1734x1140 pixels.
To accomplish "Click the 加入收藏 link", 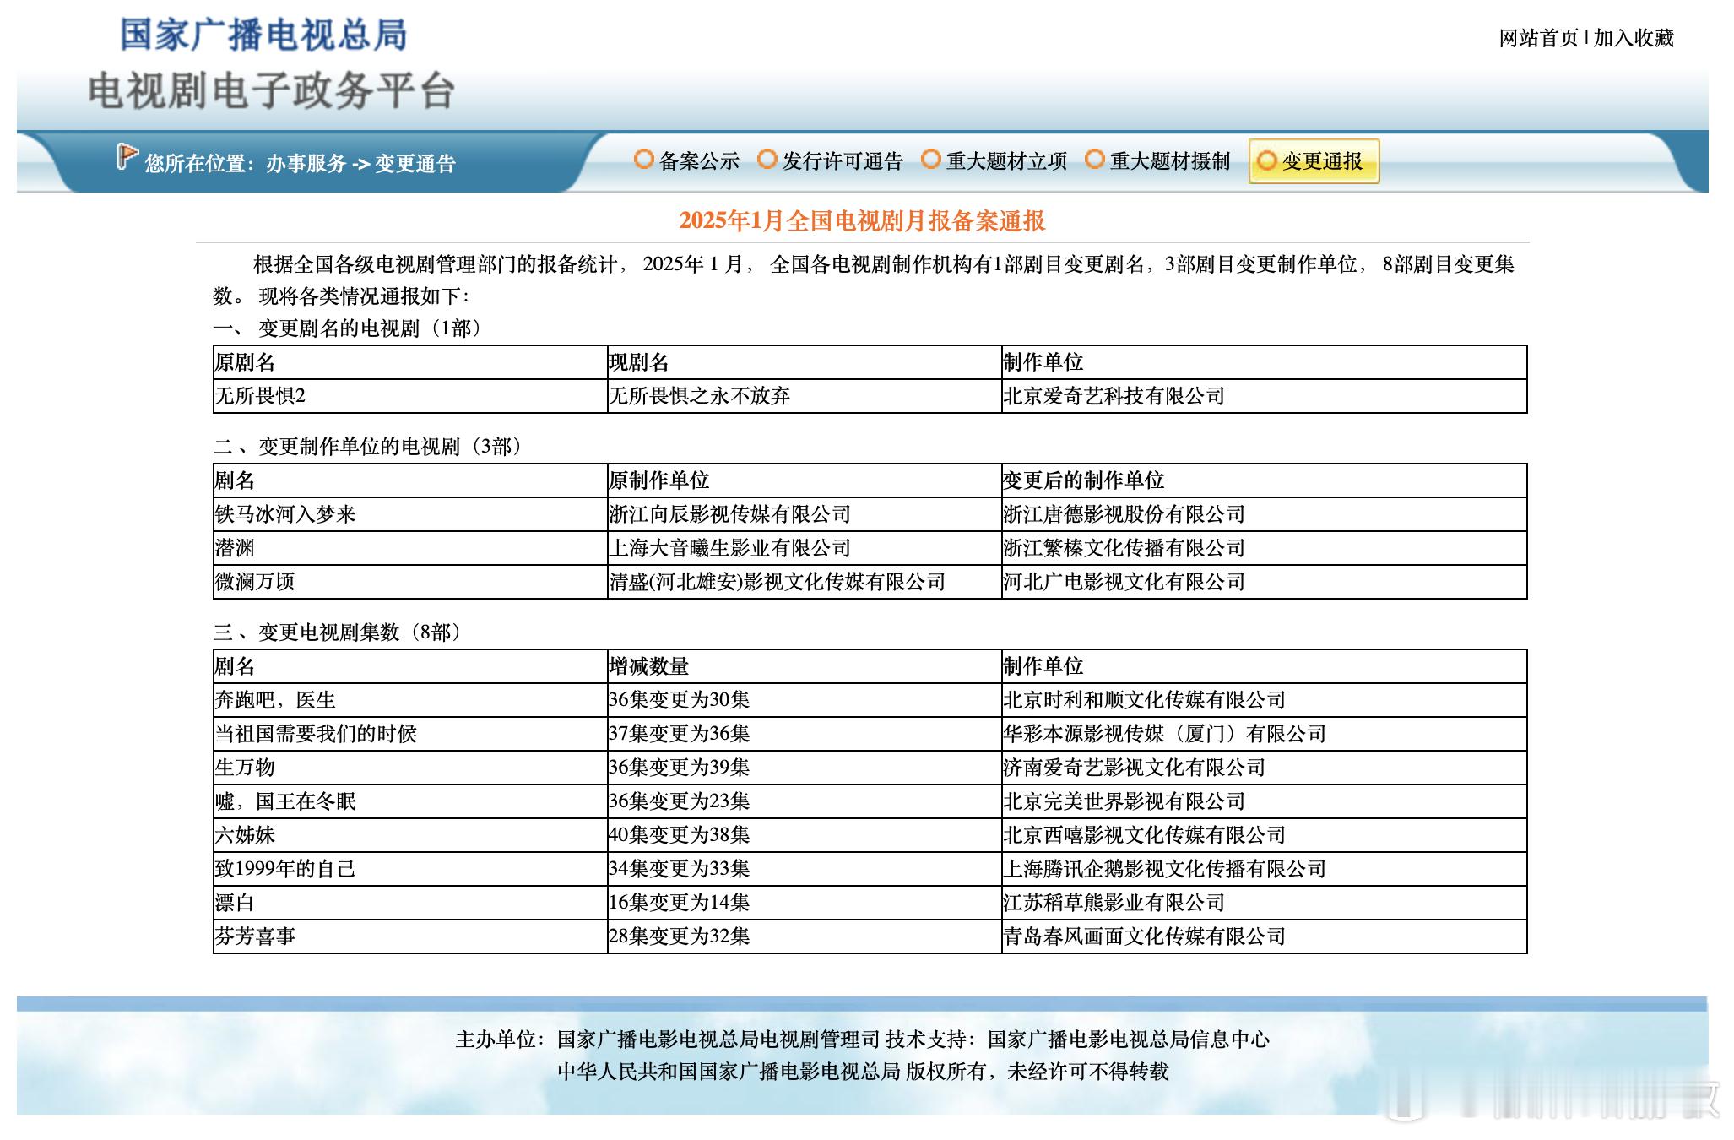I will click(1634, 38).
